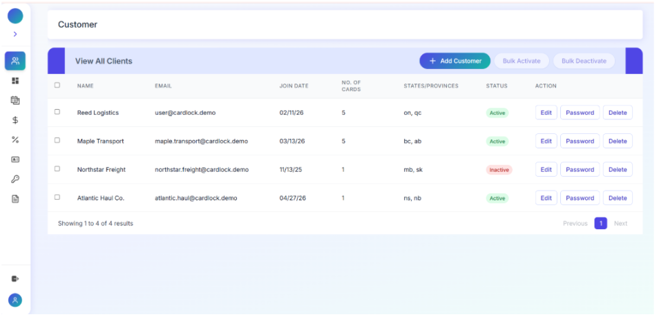The image size is (659, 317).
Task: Edit the Reed Logistics customer
Action: [546, 113]
